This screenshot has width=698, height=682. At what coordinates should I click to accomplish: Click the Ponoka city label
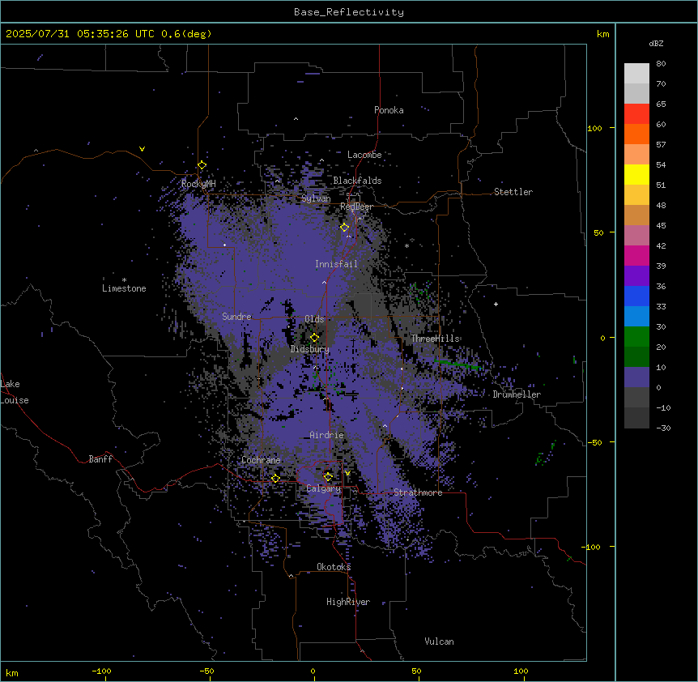[389, 110]
